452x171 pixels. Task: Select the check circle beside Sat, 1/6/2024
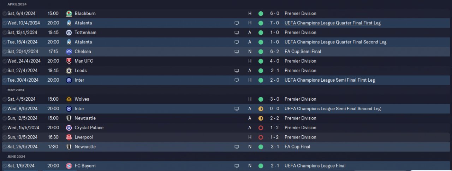(x=4, y=166)
